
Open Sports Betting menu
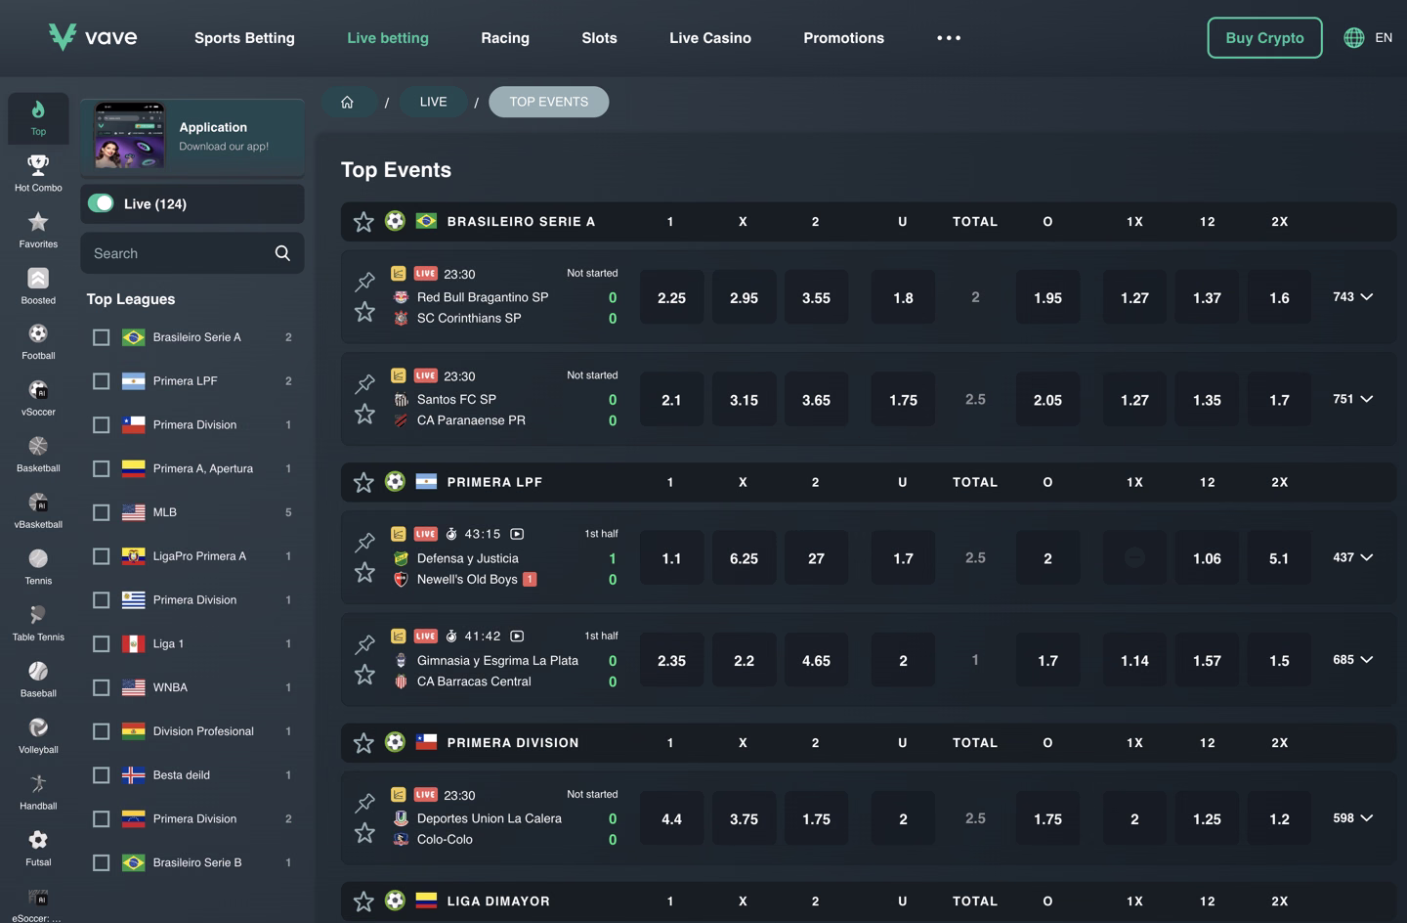[244, 38]
